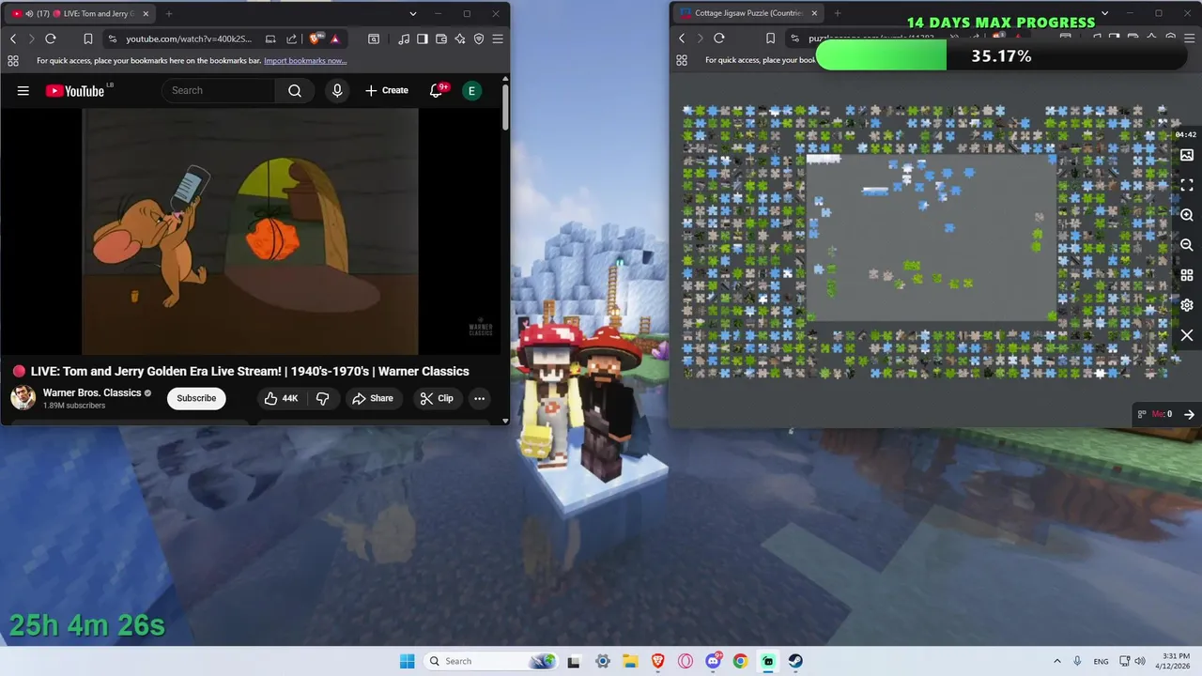Click the YouTube Create button

click(x=387, y=90)
